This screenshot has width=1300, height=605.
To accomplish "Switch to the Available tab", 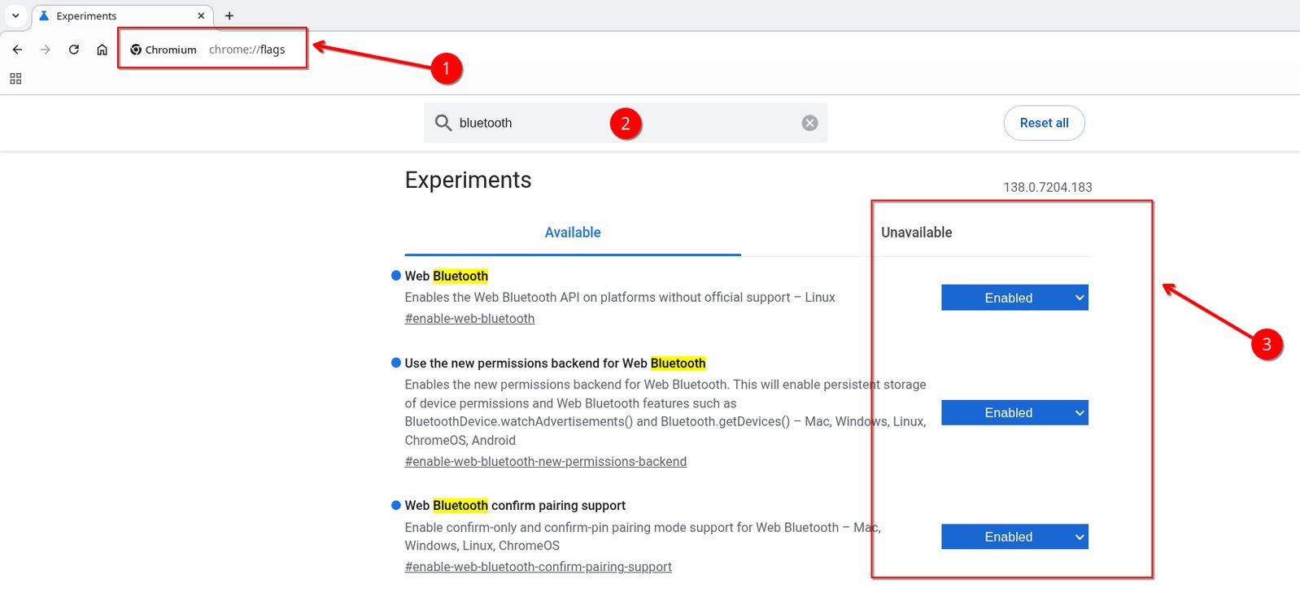I will 572,233.
